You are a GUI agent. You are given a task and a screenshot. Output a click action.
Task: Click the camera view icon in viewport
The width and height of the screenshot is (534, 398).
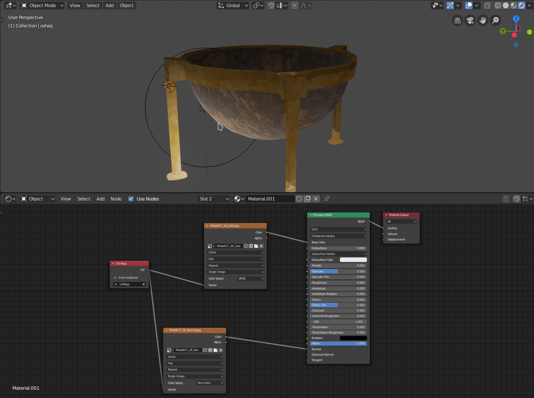coord(470,20)
